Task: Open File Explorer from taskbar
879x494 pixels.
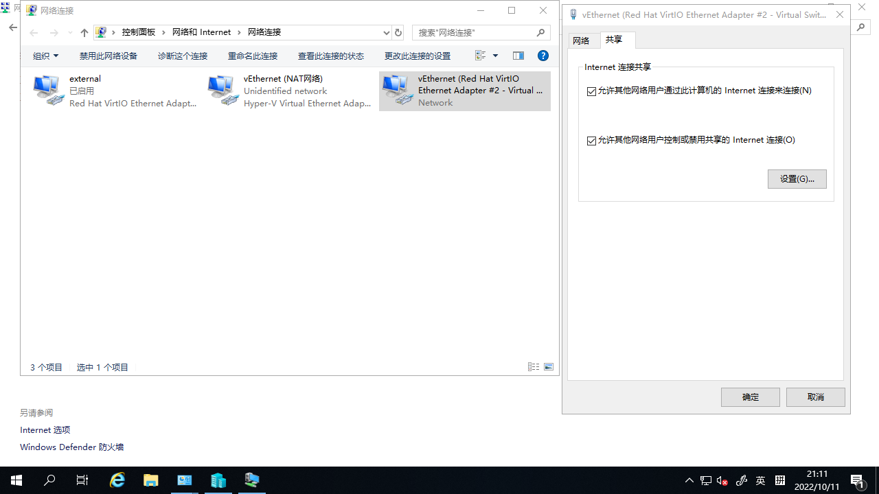Action: [x=151, y=480]
